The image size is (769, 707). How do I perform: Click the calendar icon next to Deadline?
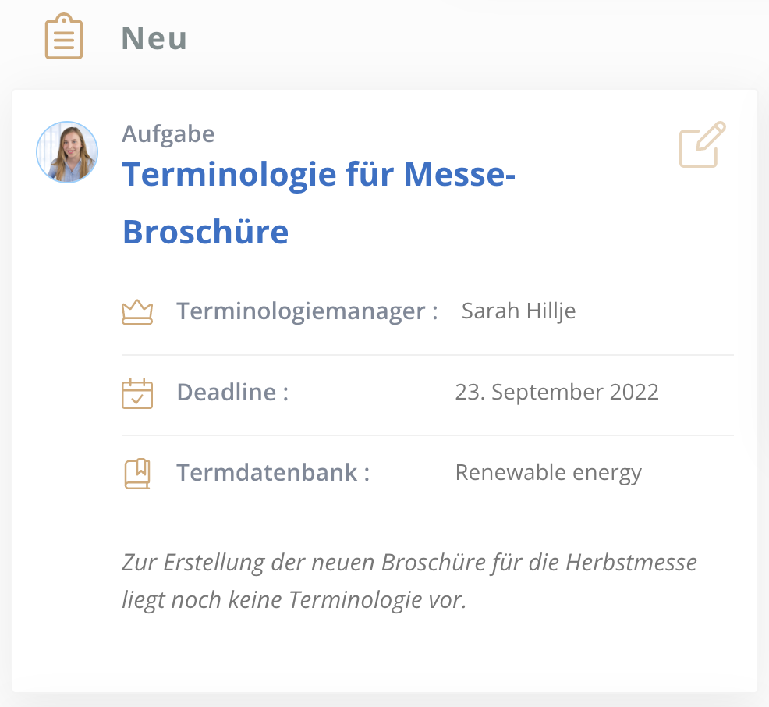(x=137, y=393)
